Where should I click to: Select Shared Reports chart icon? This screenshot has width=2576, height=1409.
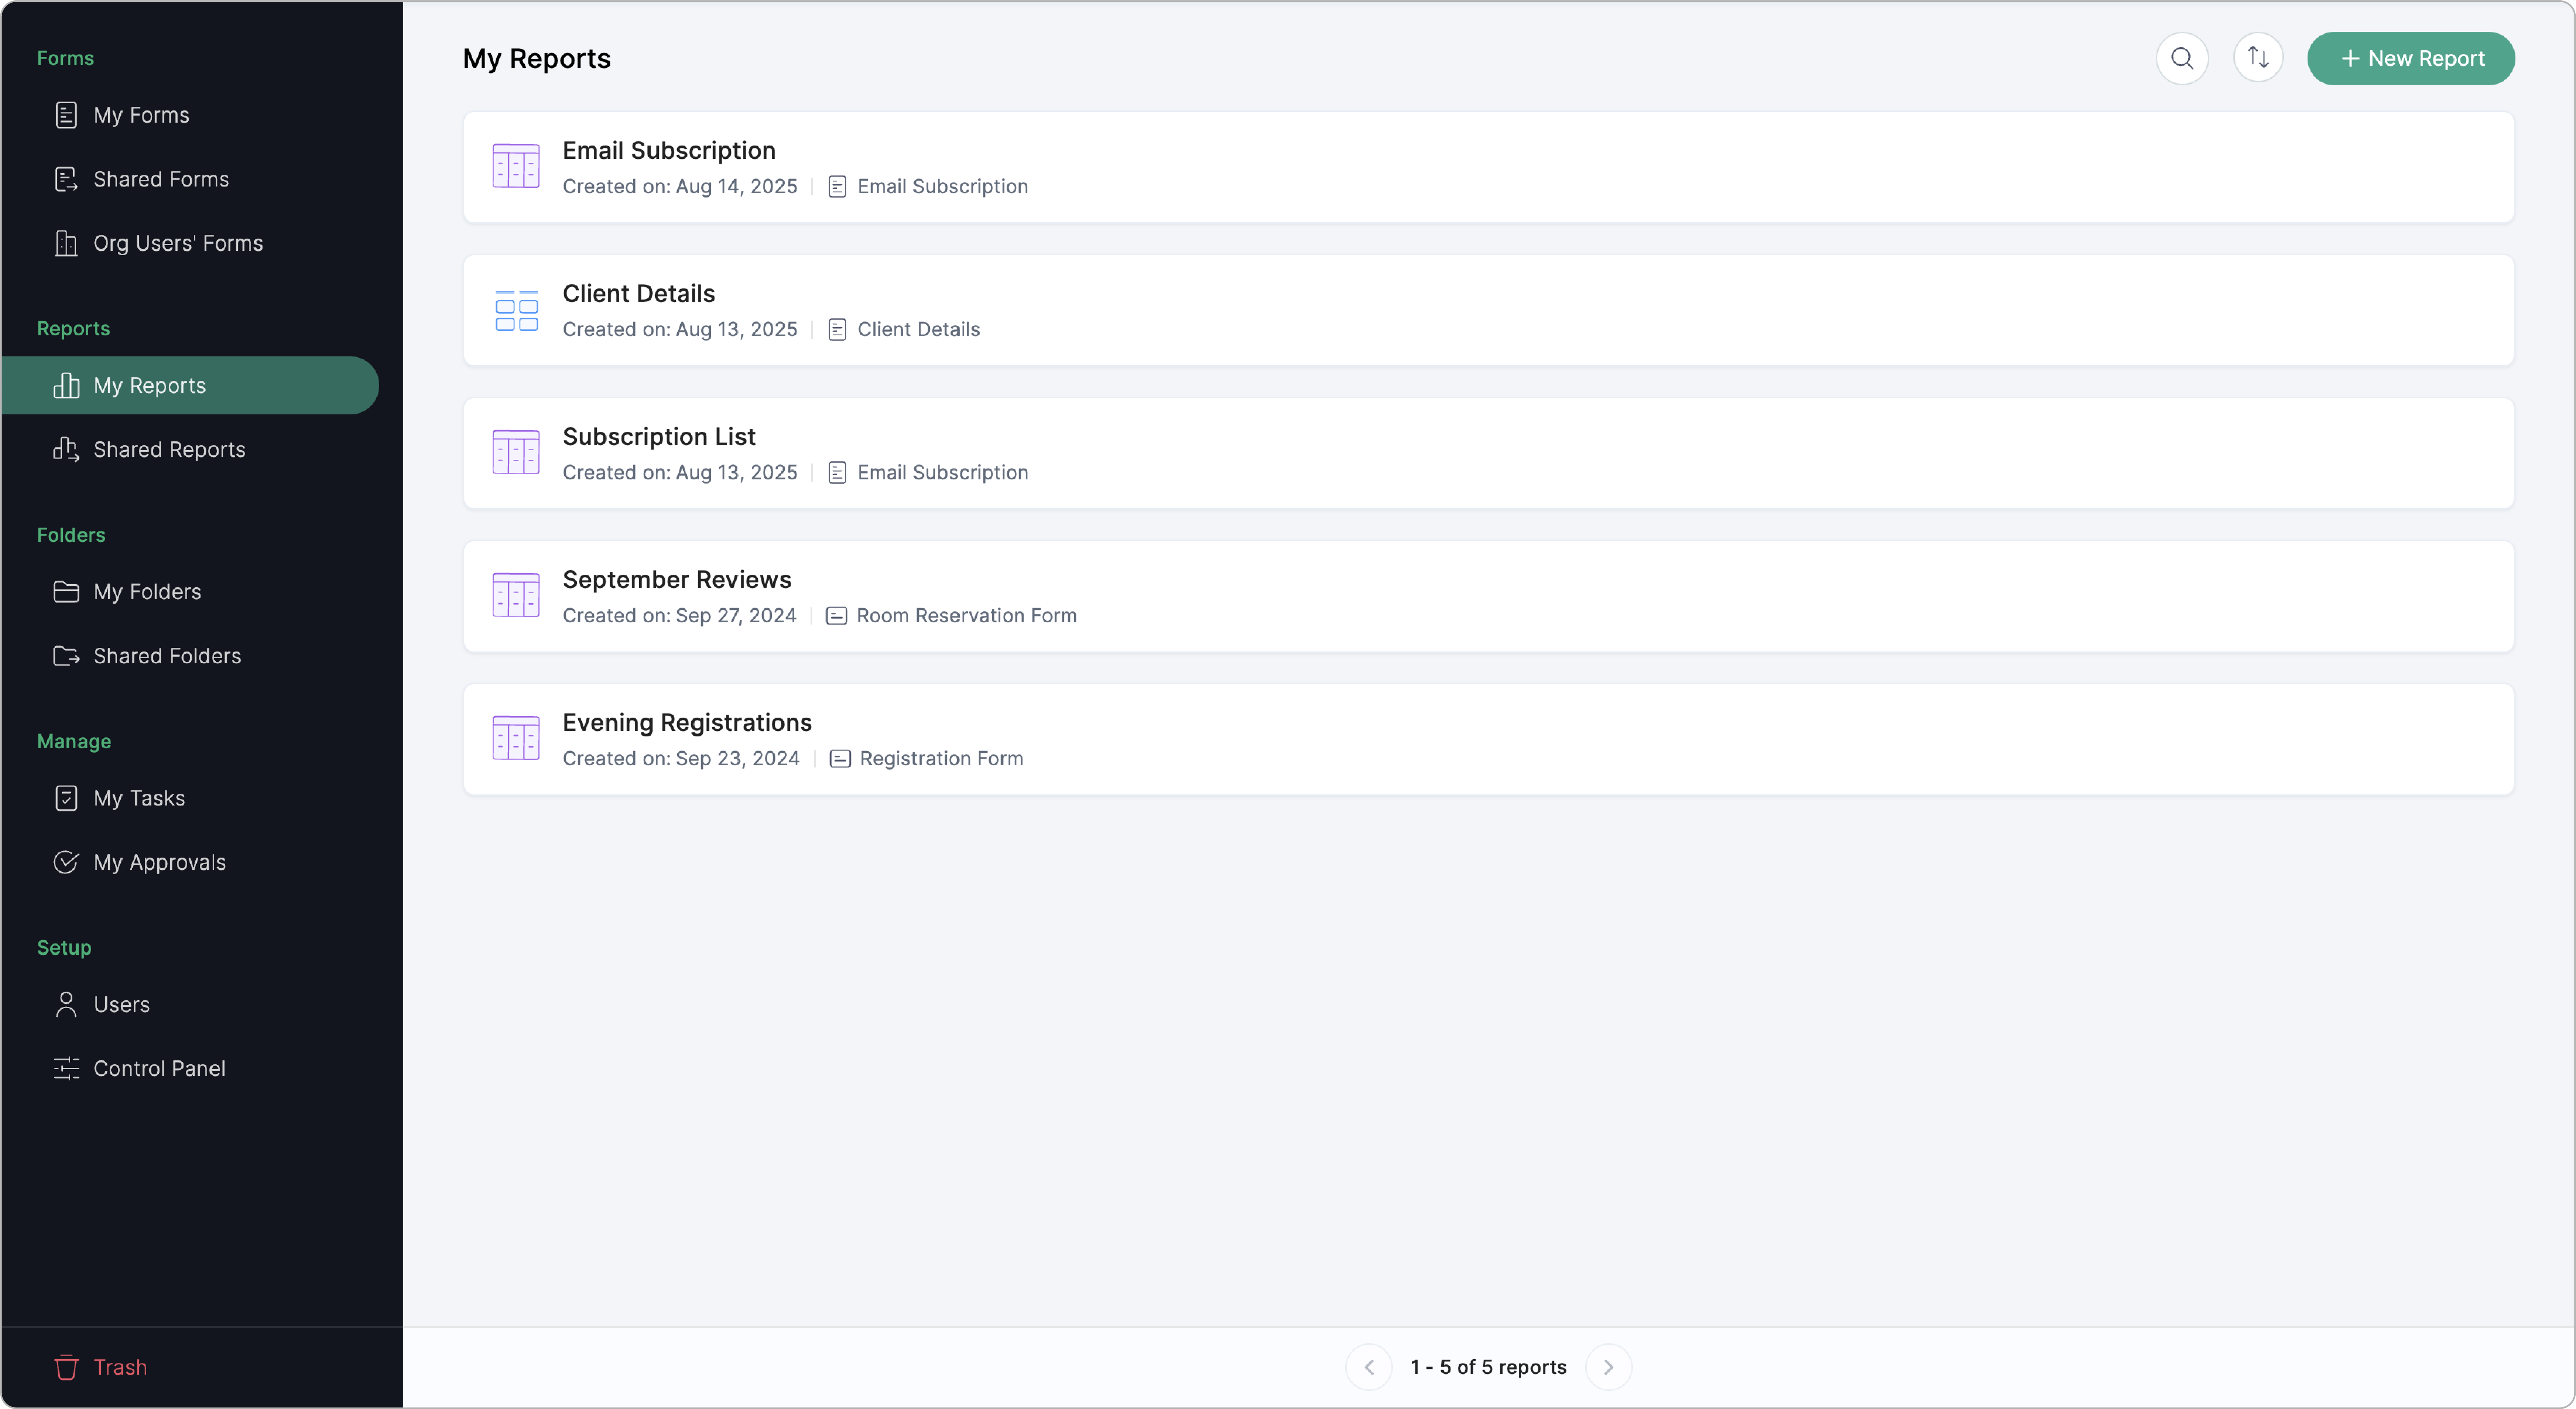coord(66,450)
